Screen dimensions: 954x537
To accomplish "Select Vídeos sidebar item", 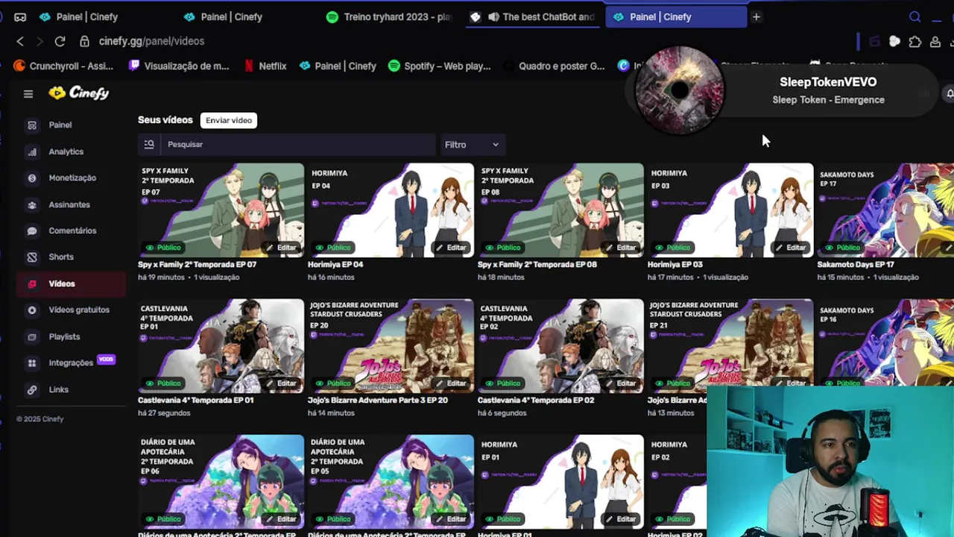I will (x=72, y=283).
